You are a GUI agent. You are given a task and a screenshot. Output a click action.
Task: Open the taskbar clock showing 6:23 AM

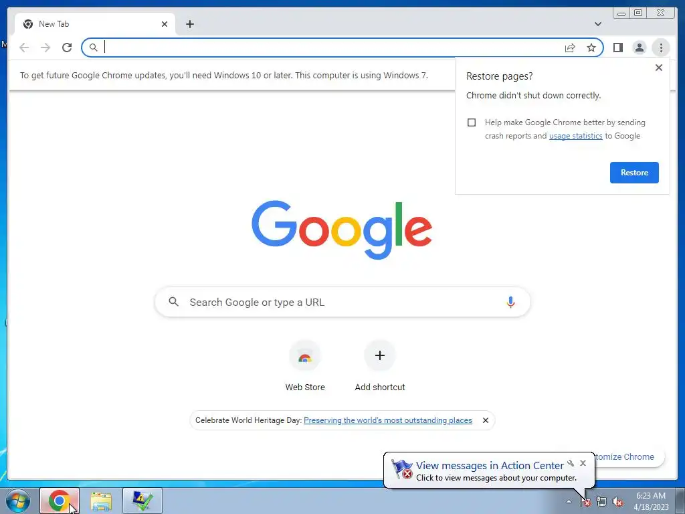pyautogui.click(x=651, y=501)
